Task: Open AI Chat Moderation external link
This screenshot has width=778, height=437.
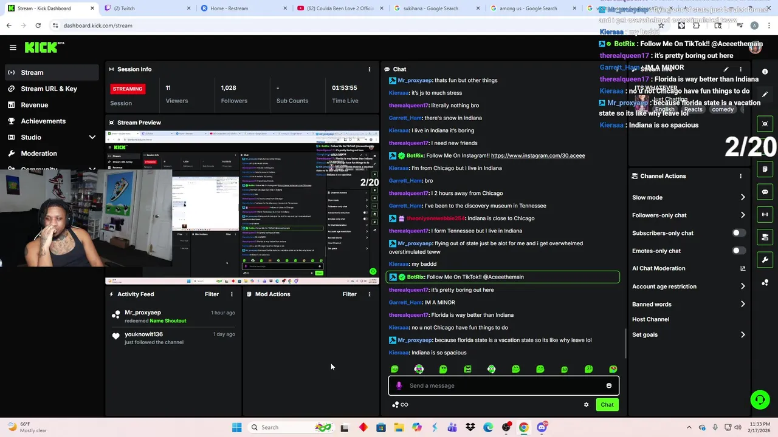Action: pyautogui.click(x=743, y=268)
